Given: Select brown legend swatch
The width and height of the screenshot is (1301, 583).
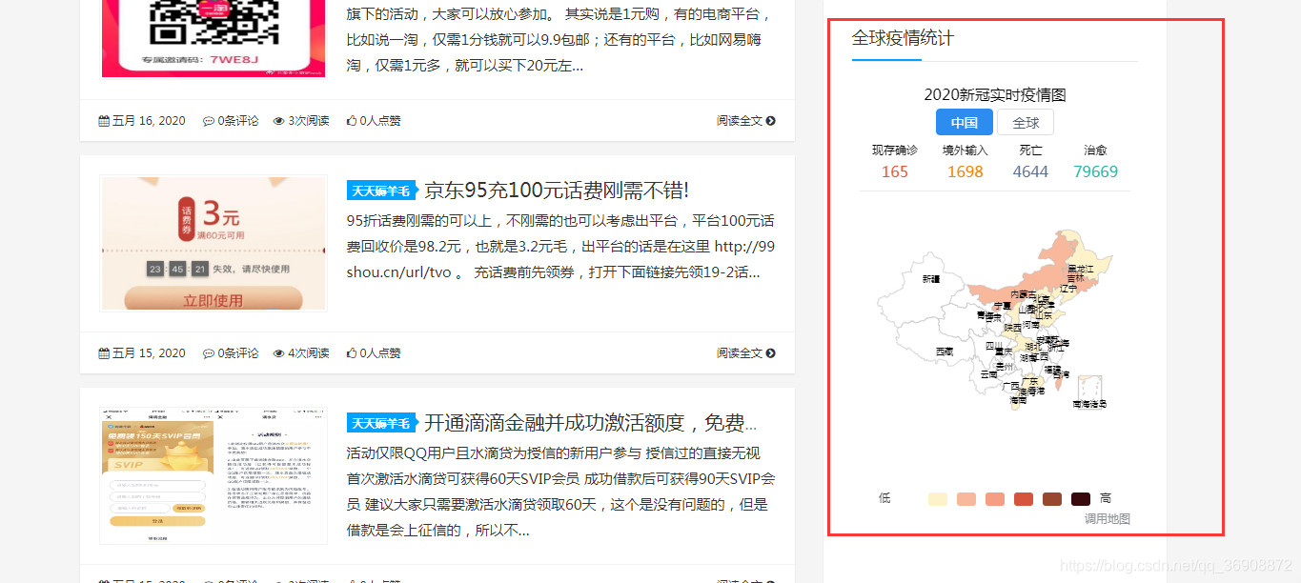Looking at the screenshot, I should tap(1052, 499).
